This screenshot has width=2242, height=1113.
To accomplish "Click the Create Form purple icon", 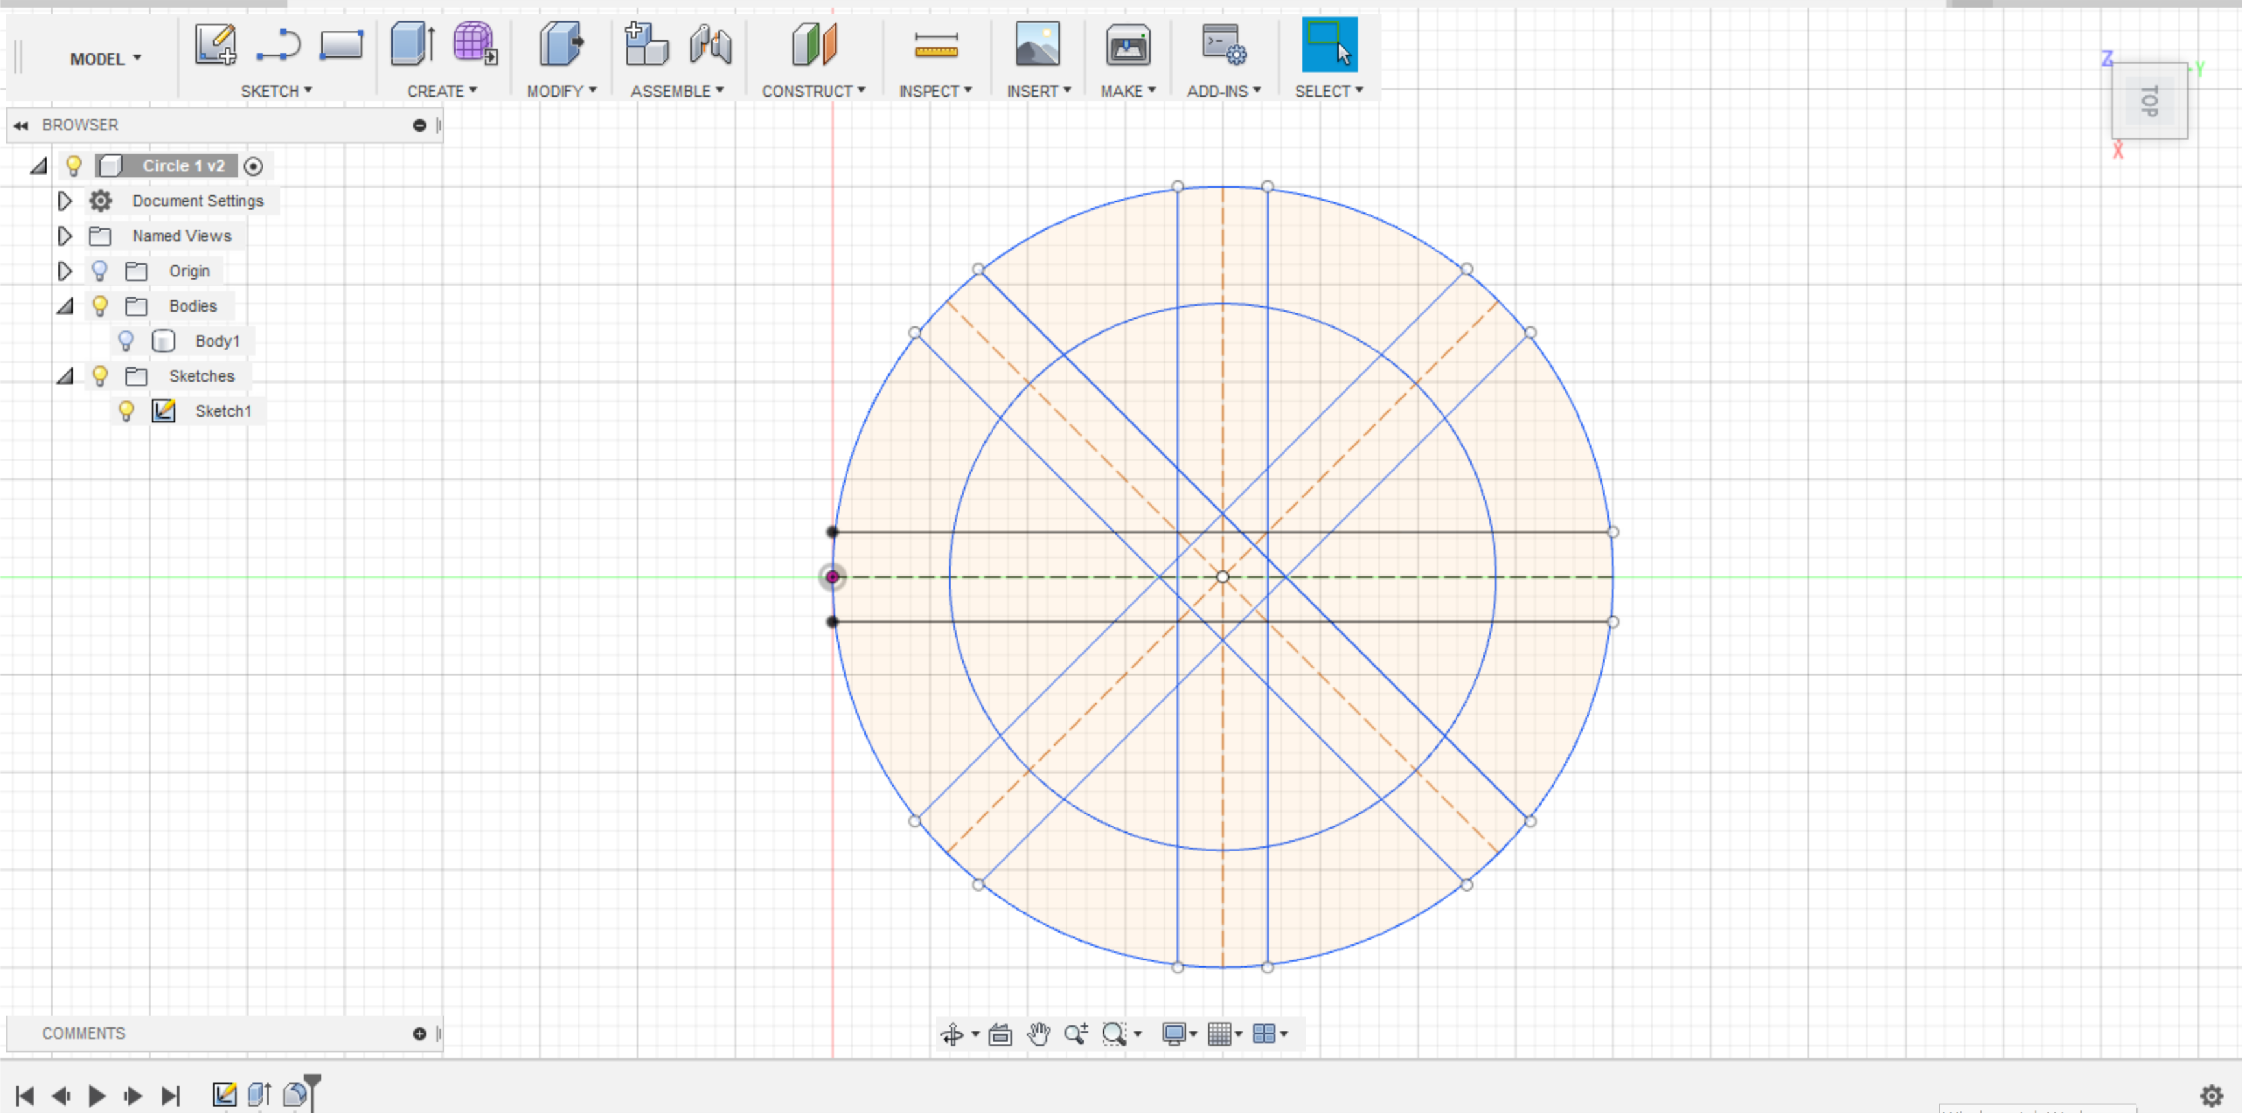I will click(x=474, y=44).
